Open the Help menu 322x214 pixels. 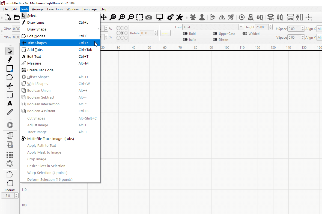(x=104, y=9)
